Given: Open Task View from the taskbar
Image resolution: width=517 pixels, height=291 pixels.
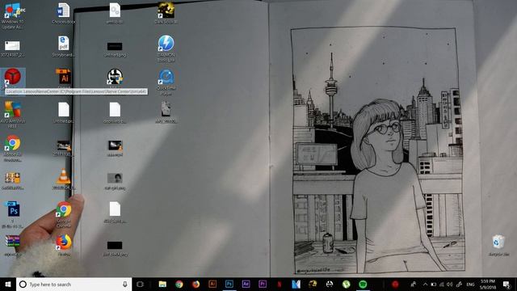Looking at the screenshot, I should [x=140, y=284].
